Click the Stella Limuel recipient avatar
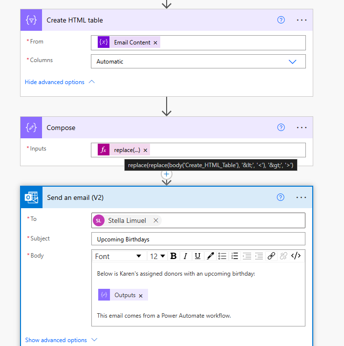This screenshot has width=344, height=346. 99,220
